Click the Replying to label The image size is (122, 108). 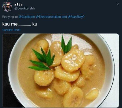point(10,17)
